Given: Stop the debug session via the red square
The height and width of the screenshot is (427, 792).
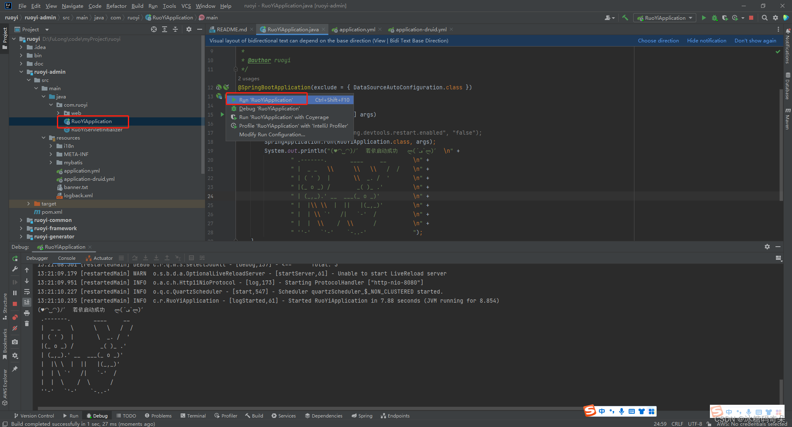Looking at the screenshot, I should click(x=15, y=303).
